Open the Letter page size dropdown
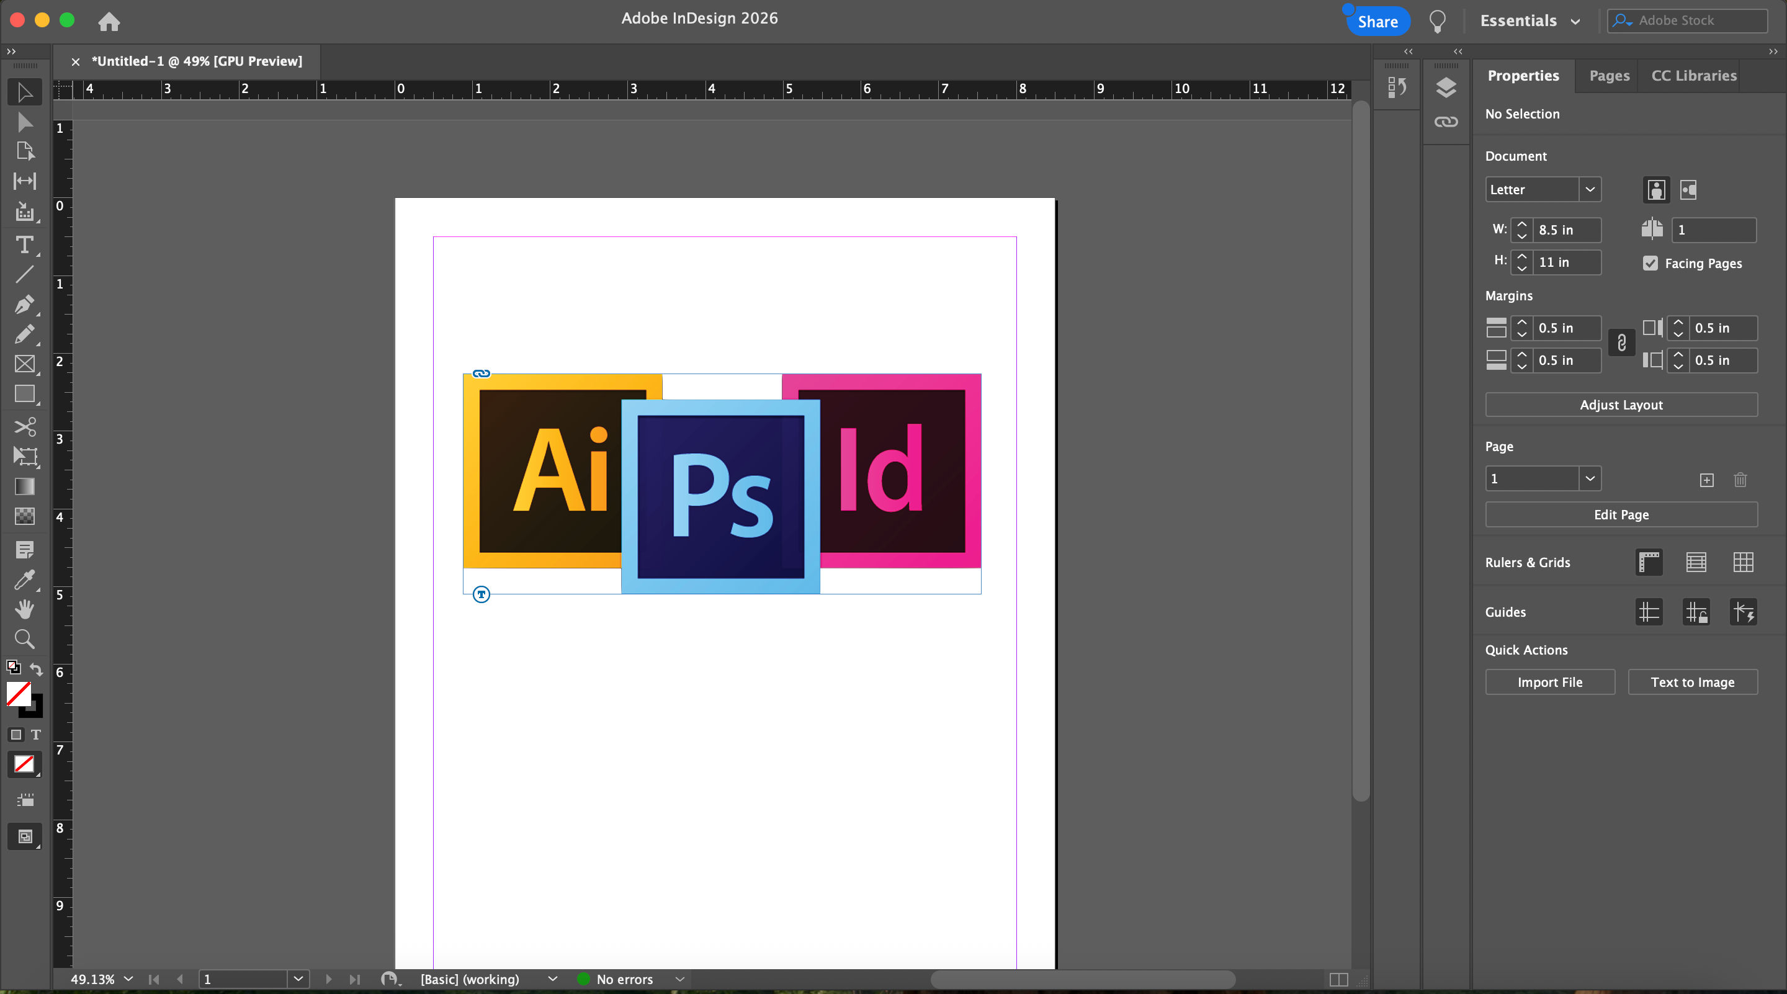 [x=1589, y=189]
